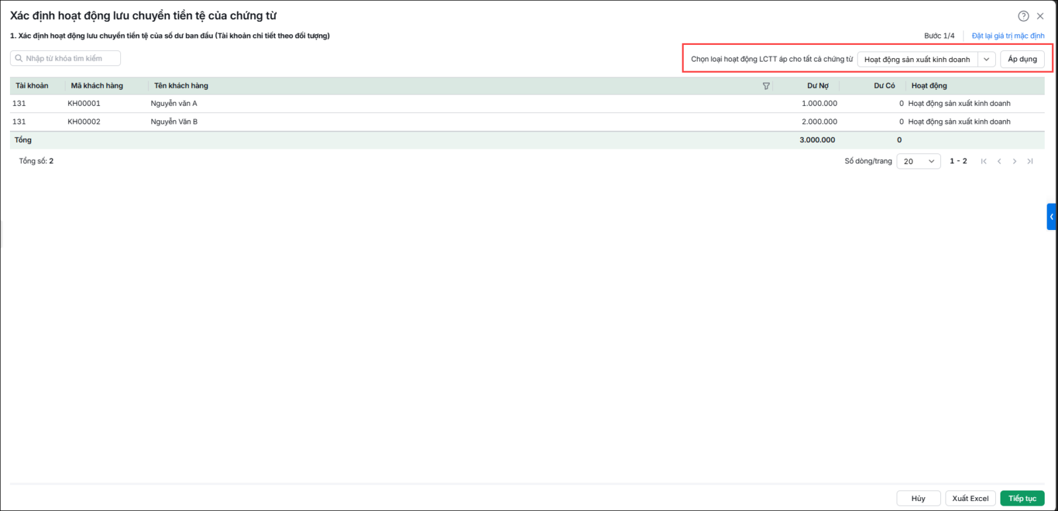Screen dimensions: 1058x511
Task: Click the Bước 1/4 step indicator
Action: point(939,36)
